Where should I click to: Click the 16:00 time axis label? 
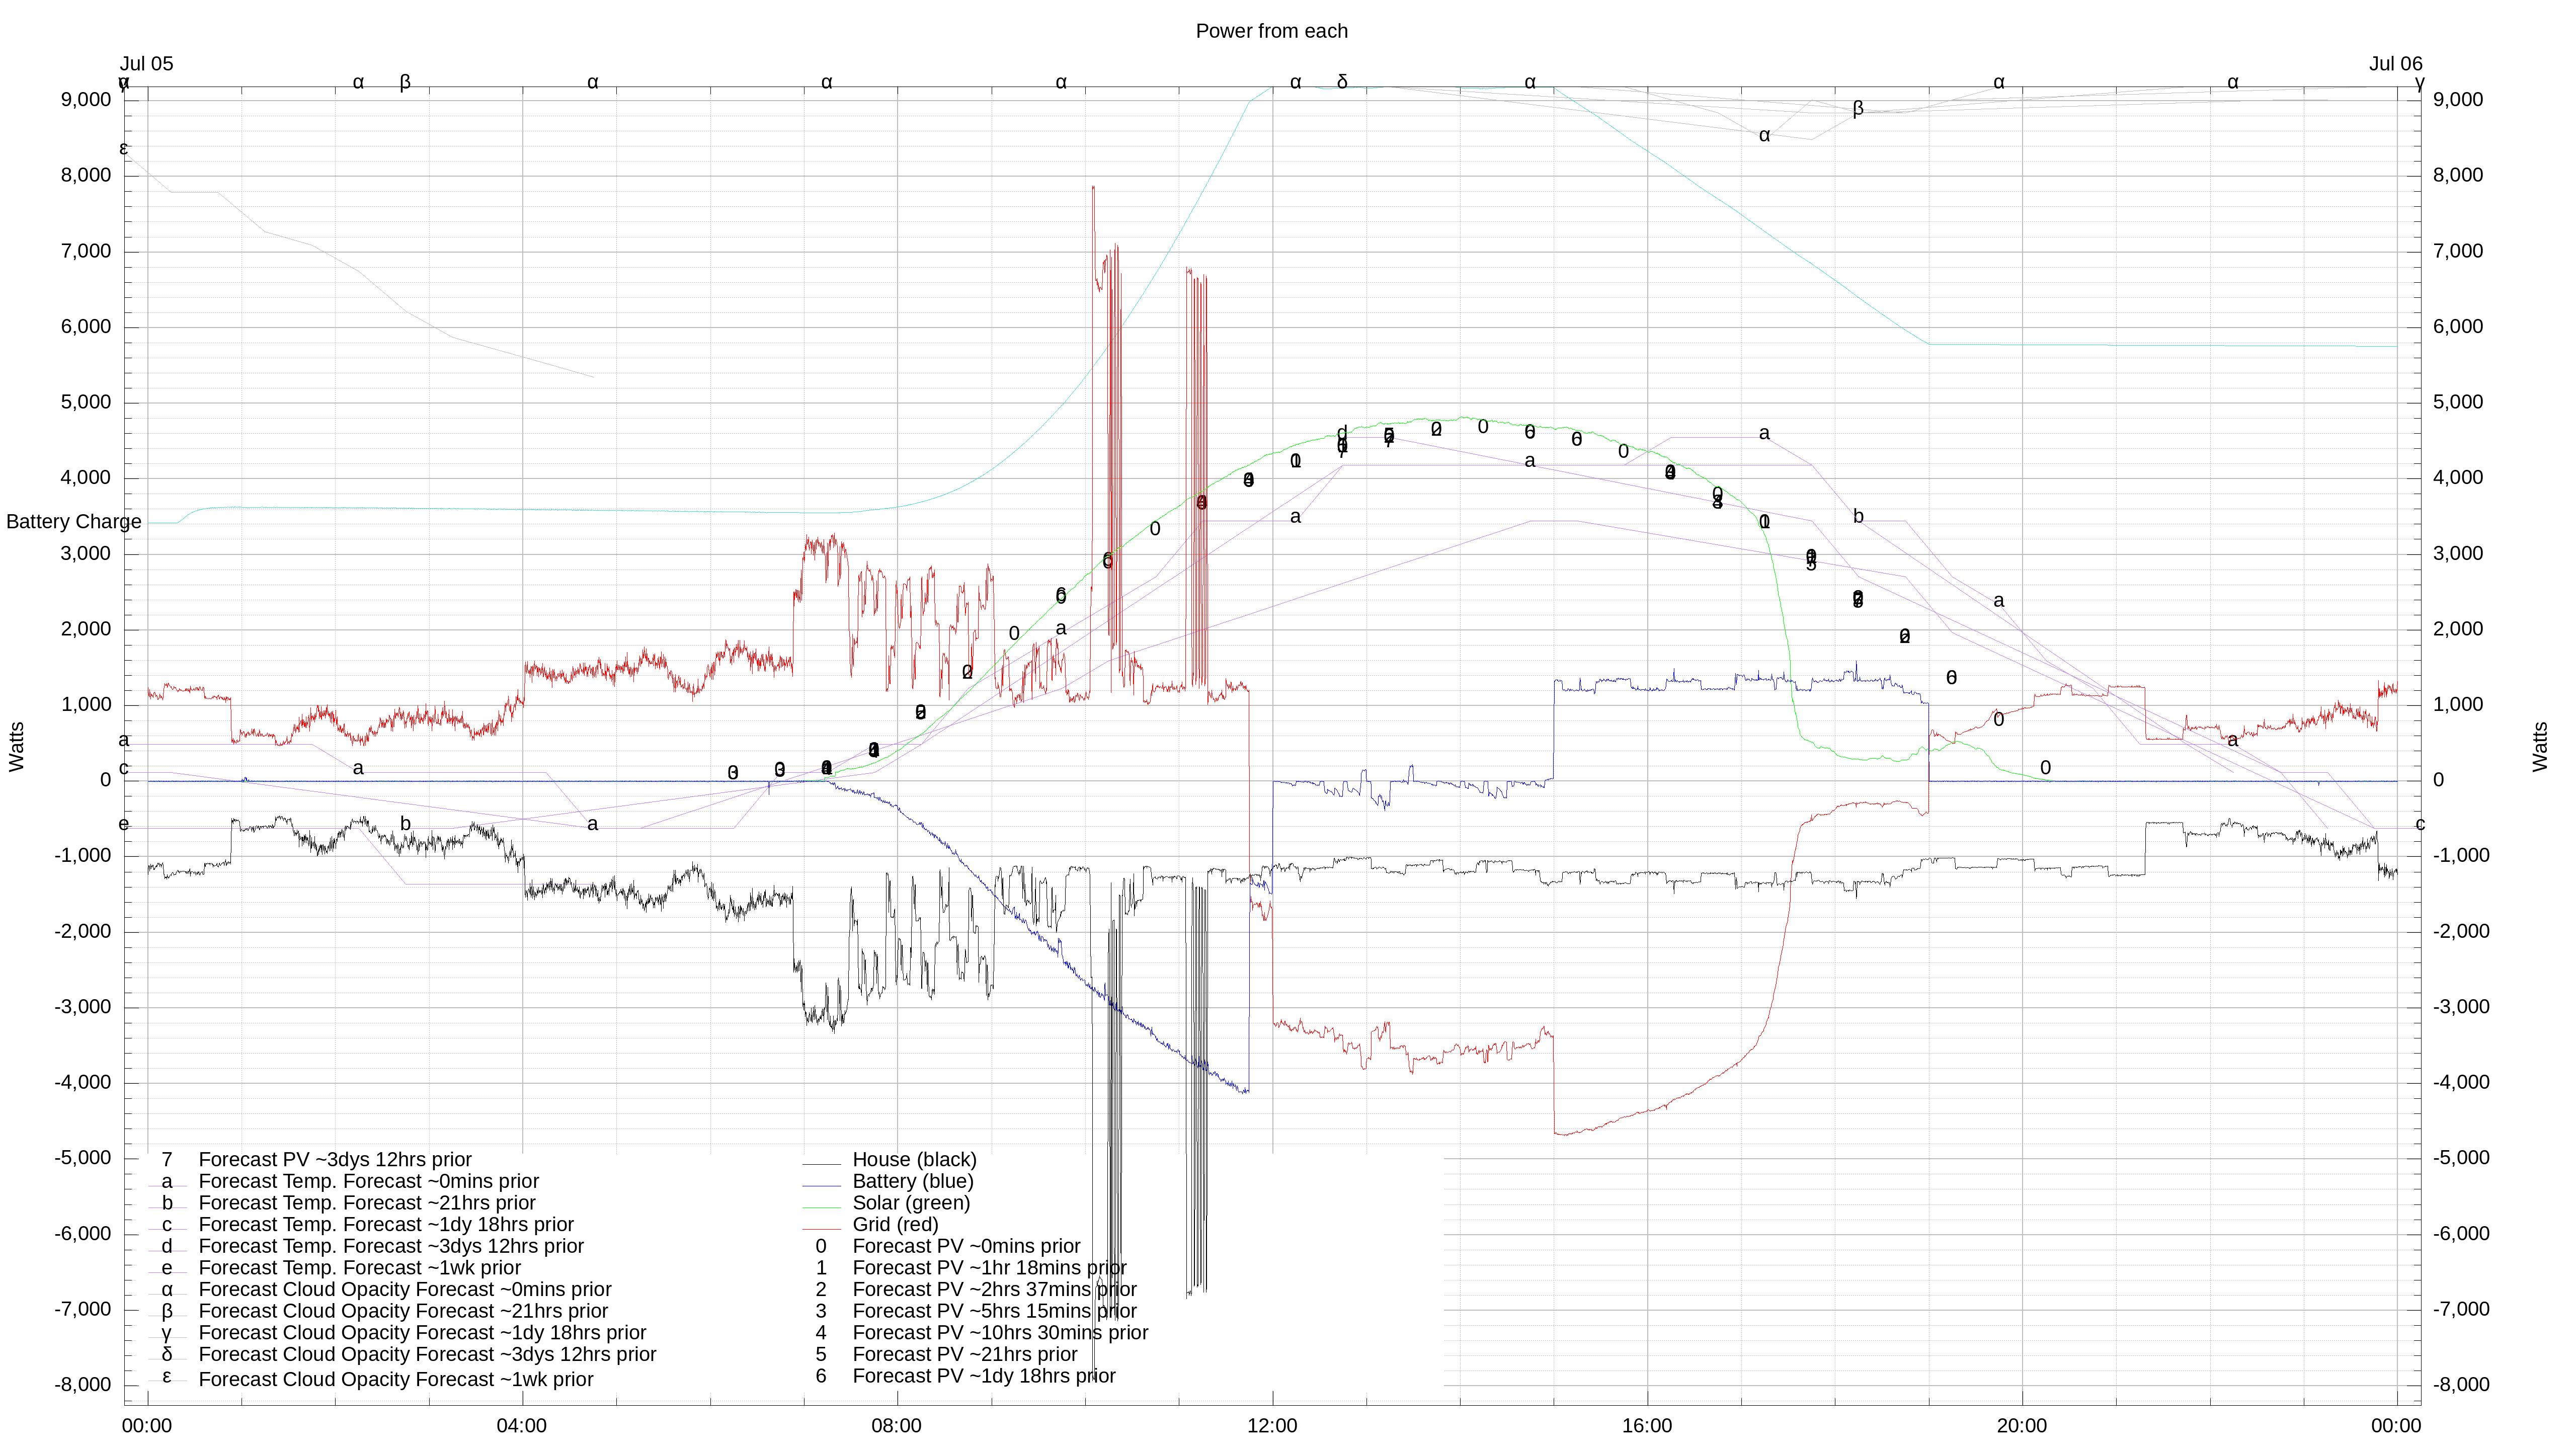pyautogui.click(x=1647, y=1426)
